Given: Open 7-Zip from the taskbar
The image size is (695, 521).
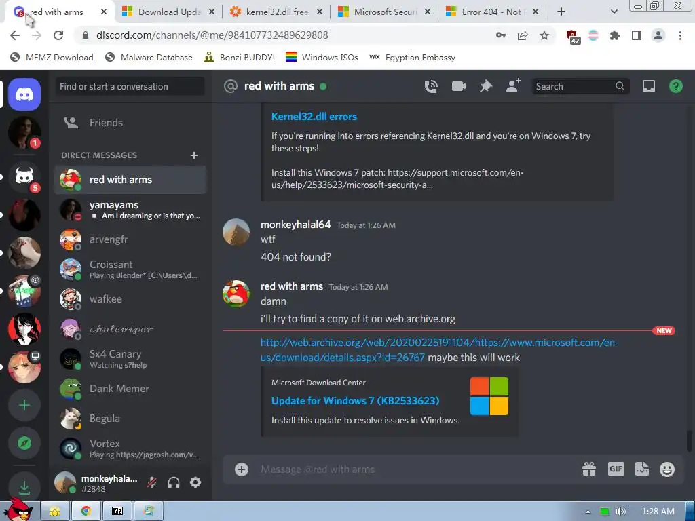Looking at the screenshot, I should tap(117, 512).
